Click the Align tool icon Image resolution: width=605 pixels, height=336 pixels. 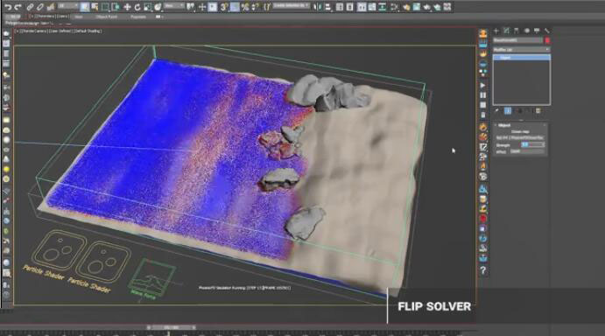[x=327, y=7]
